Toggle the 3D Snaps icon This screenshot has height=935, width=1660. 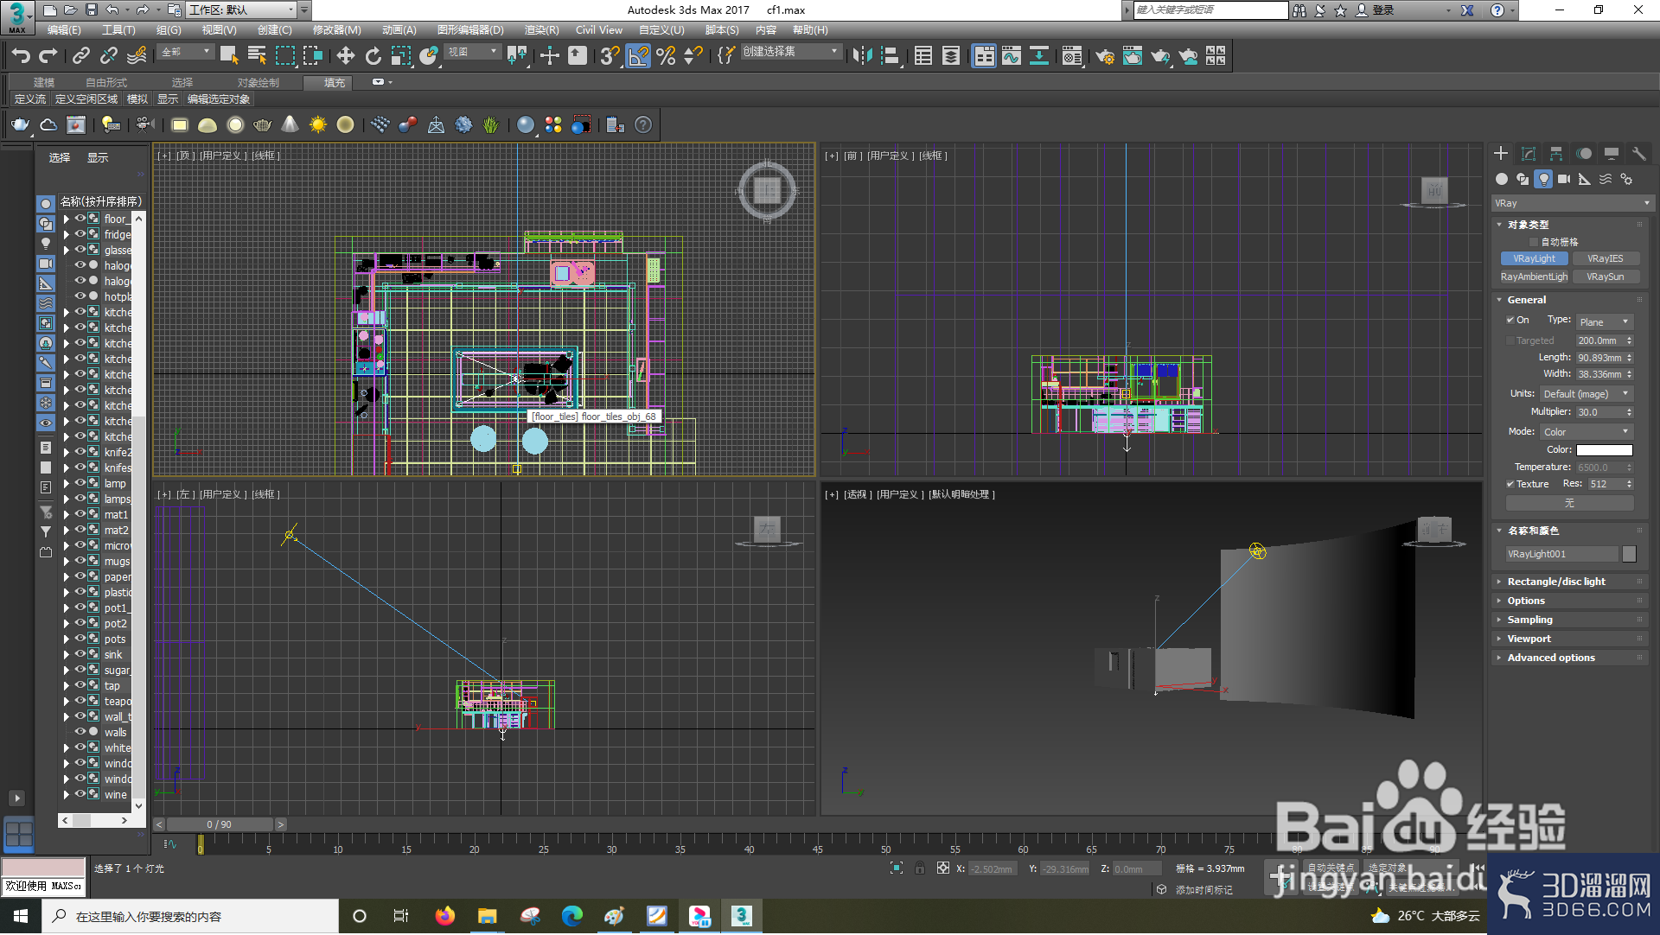click(610, 56)
